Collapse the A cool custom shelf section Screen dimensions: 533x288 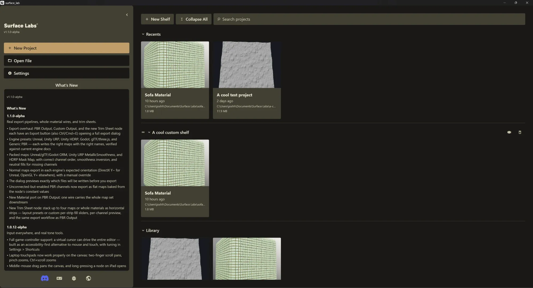tap(149, 132)
